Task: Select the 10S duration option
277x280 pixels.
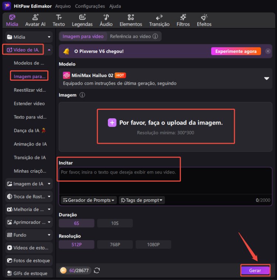Action: [115, 223]
